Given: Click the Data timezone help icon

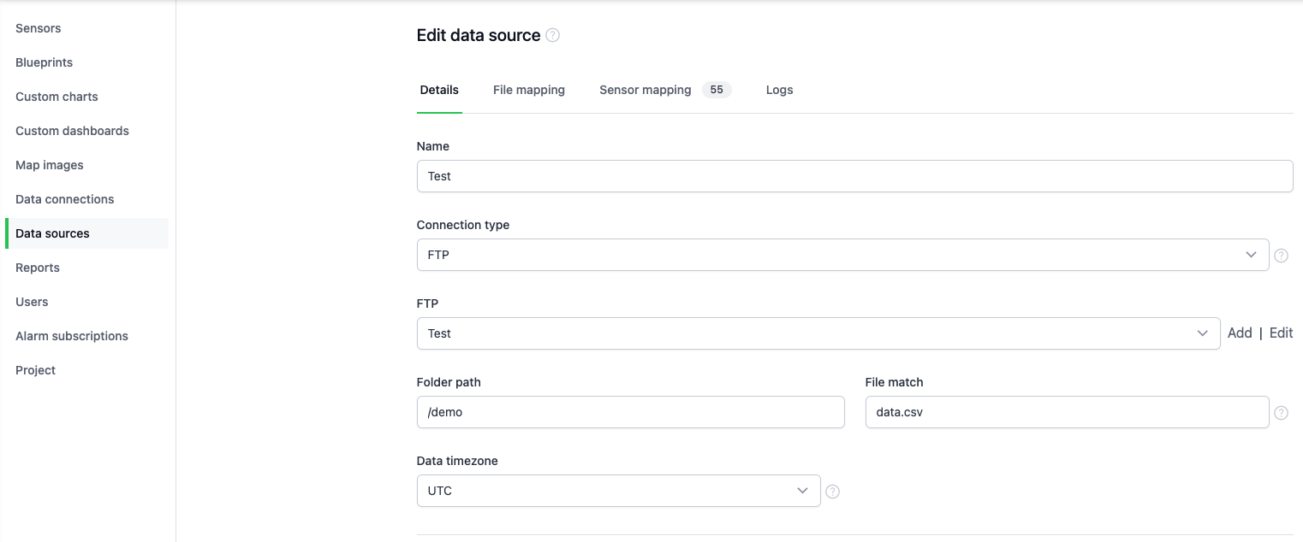Looking at the screenshot, I should [x=832, y=491].
